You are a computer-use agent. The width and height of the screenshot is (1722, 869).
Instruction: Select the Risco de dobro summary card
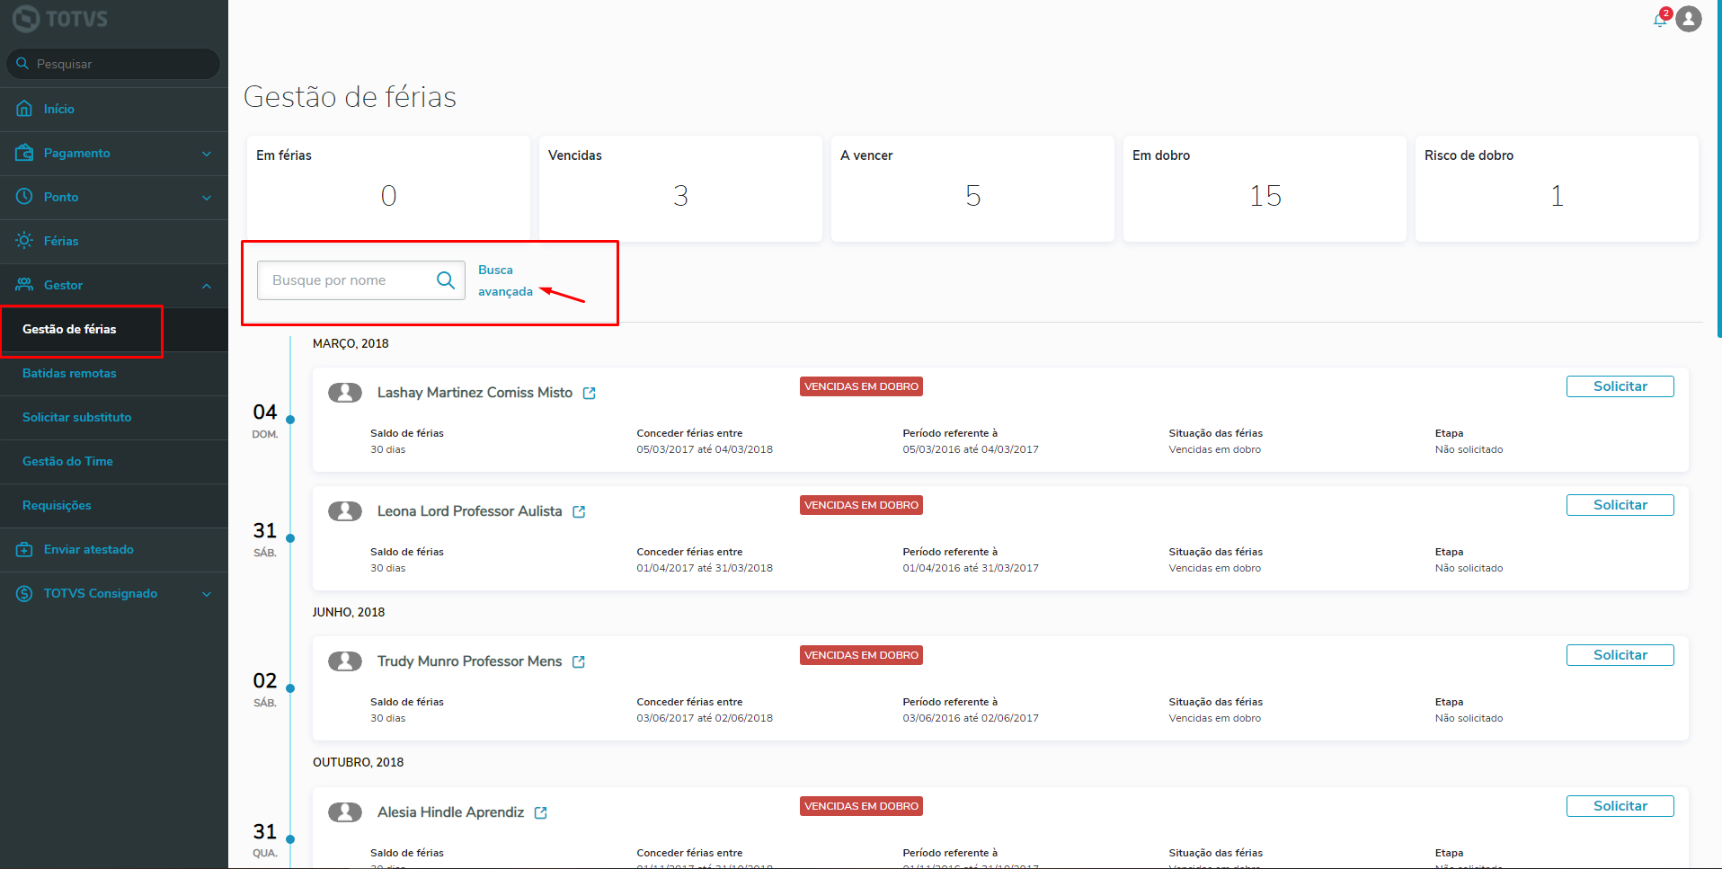[1557, 189]
